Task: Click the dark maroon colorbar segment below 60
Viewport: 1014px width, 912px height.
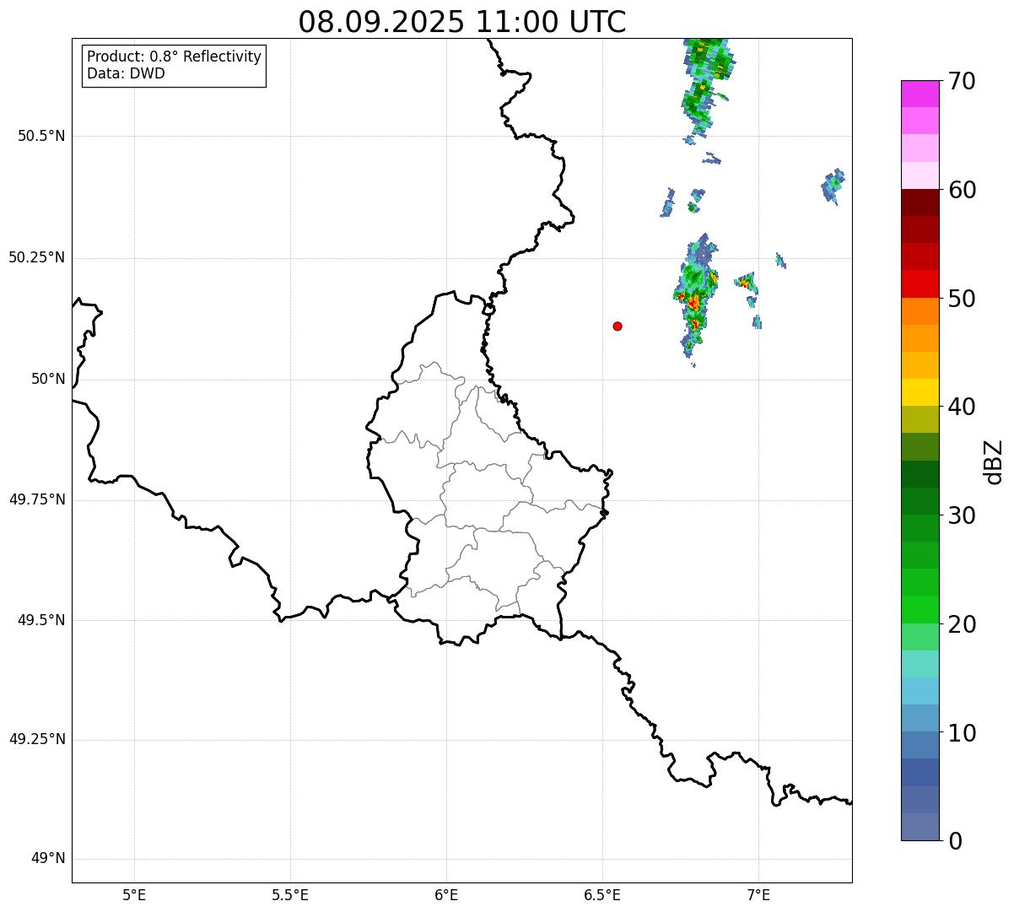Action: 920,202
